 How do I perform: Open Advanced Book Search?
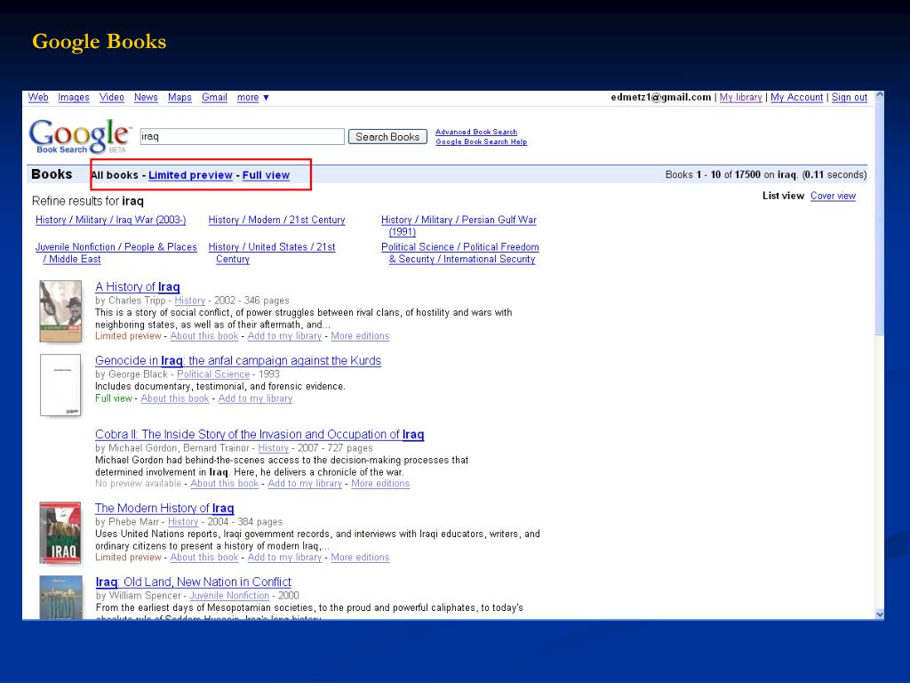[x=476, y=132]
